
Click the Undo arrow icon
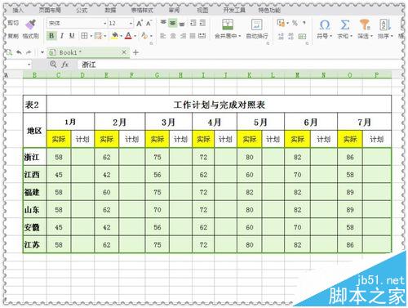click(x=19, y=52)
